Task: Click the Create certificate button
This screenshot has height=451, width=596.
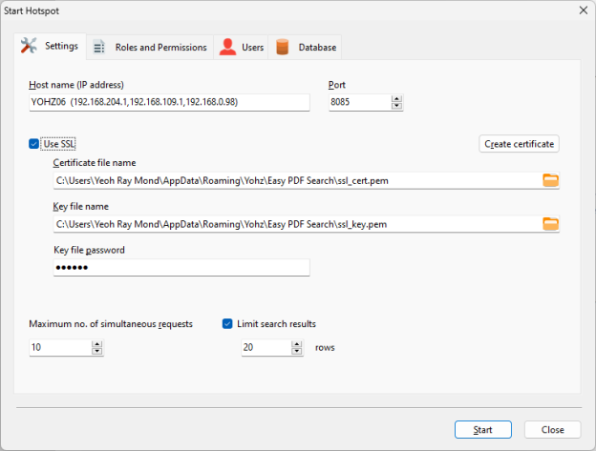Action: 519,144
